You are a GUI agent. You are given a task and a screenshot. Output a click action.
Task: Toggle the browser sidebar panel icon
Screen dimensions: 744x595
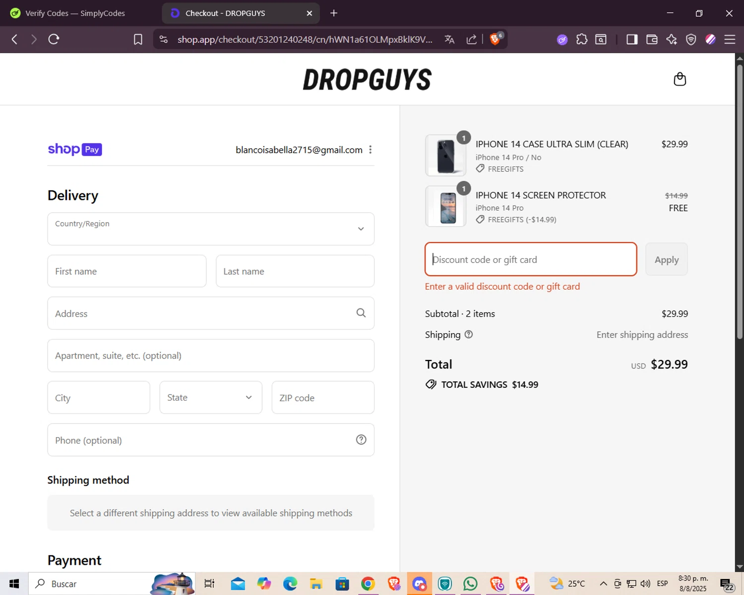click(632, 40)
